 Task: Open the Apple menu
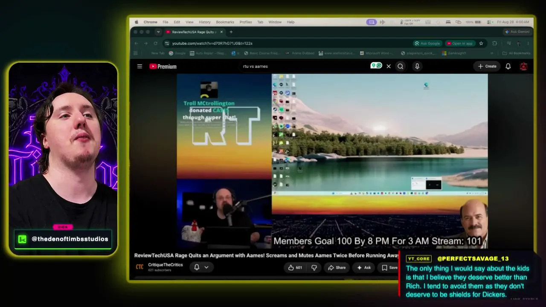coord(136,22)
